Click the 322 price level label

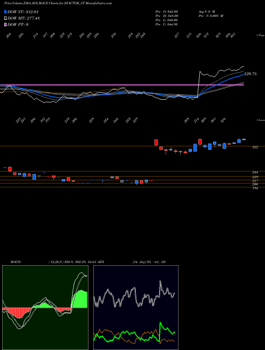(255, 147)
